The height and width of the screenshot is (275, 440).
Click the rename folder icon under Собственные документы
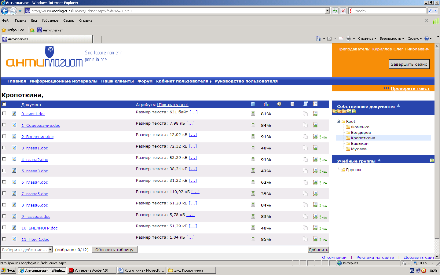344,111
